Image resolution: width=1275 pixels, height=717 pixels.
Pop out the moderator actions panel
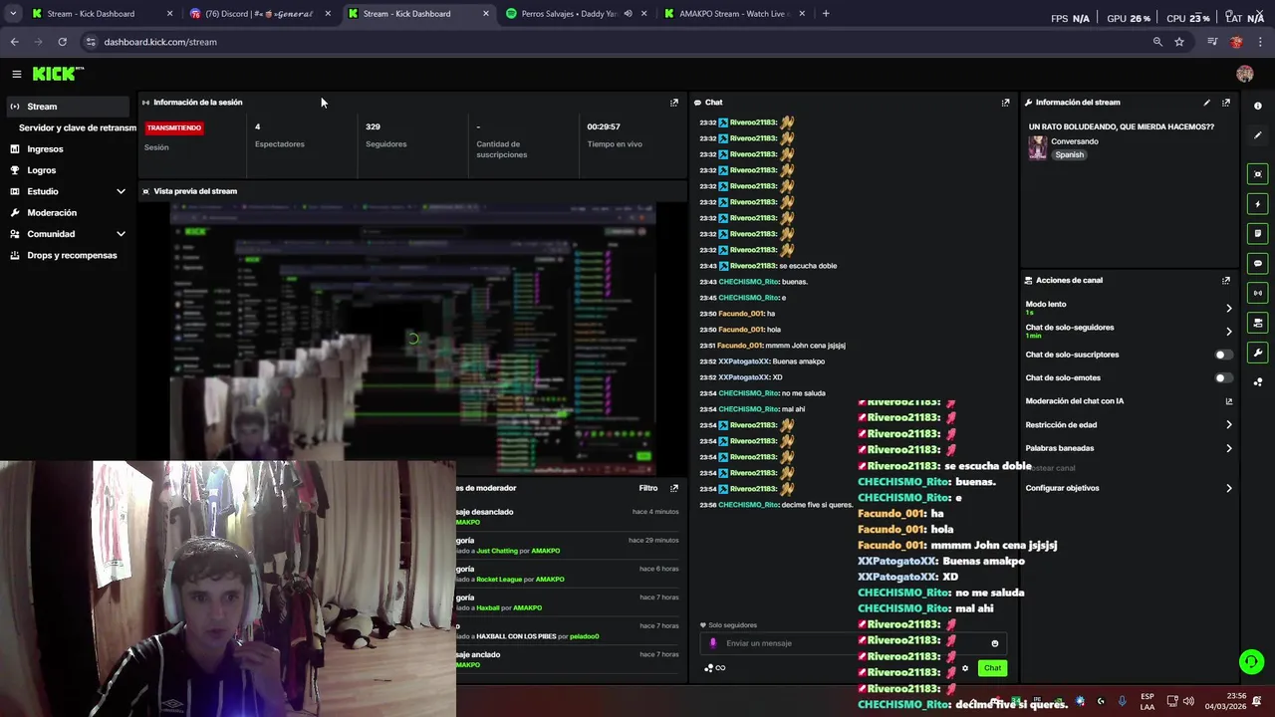[x=674, y=488]
